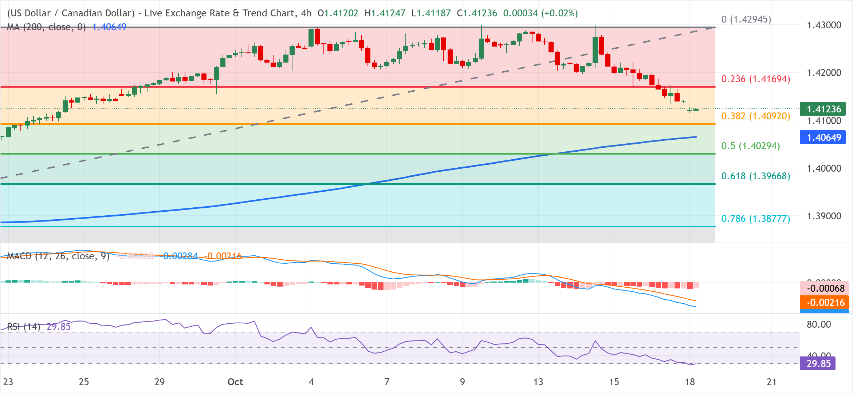The width and height of the screenshot is (853, 403).
Task: Click the RSI legend value 29.85
Action: (x=59, y=327)
